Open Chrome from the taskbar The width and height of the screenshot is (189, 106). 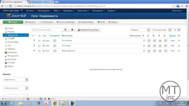55,103
